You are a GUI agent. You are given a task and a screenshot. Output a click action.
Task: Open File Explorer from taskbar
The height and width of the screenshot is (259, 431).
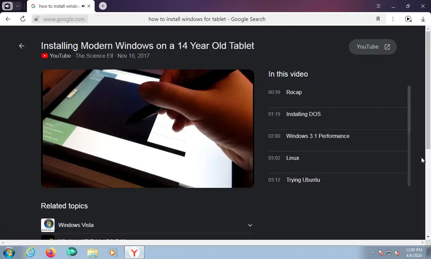tap(93, 252)
